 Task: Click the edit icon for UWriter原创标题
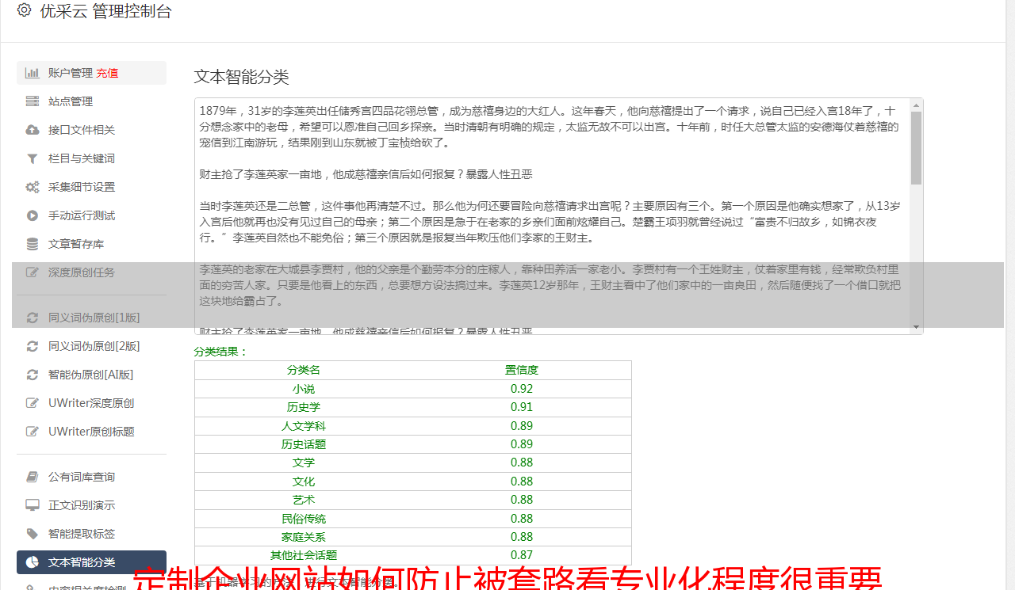coord(33,432)
